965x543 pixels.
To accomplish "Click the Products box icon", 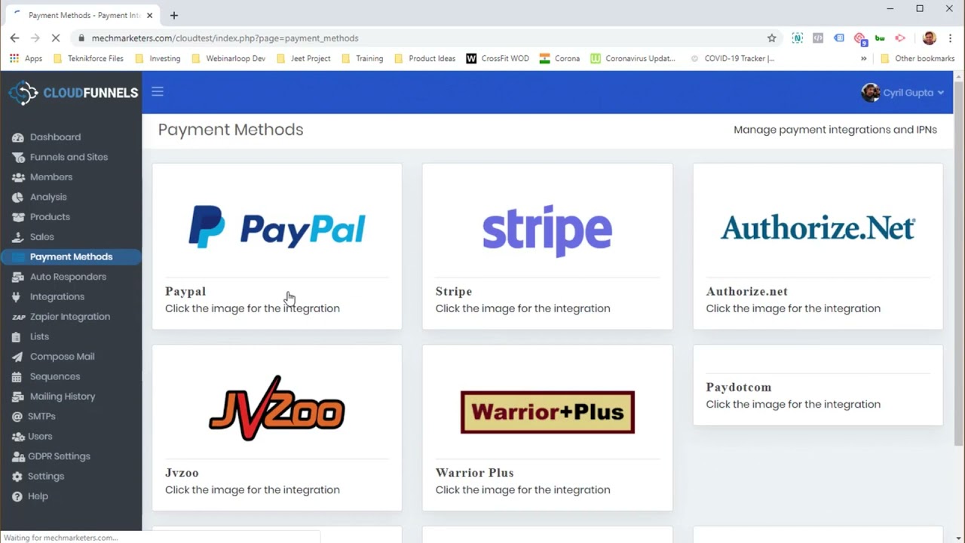I will 18,217.
